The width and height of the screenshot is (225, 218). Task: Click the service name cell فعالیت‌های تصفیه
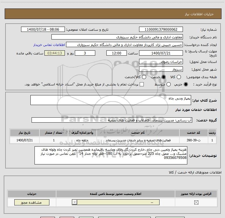pyautogui.click(x=138, y=140)
